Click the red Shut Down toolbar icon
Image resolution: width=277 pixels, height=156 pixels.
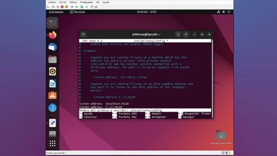(x=62, y=7)
